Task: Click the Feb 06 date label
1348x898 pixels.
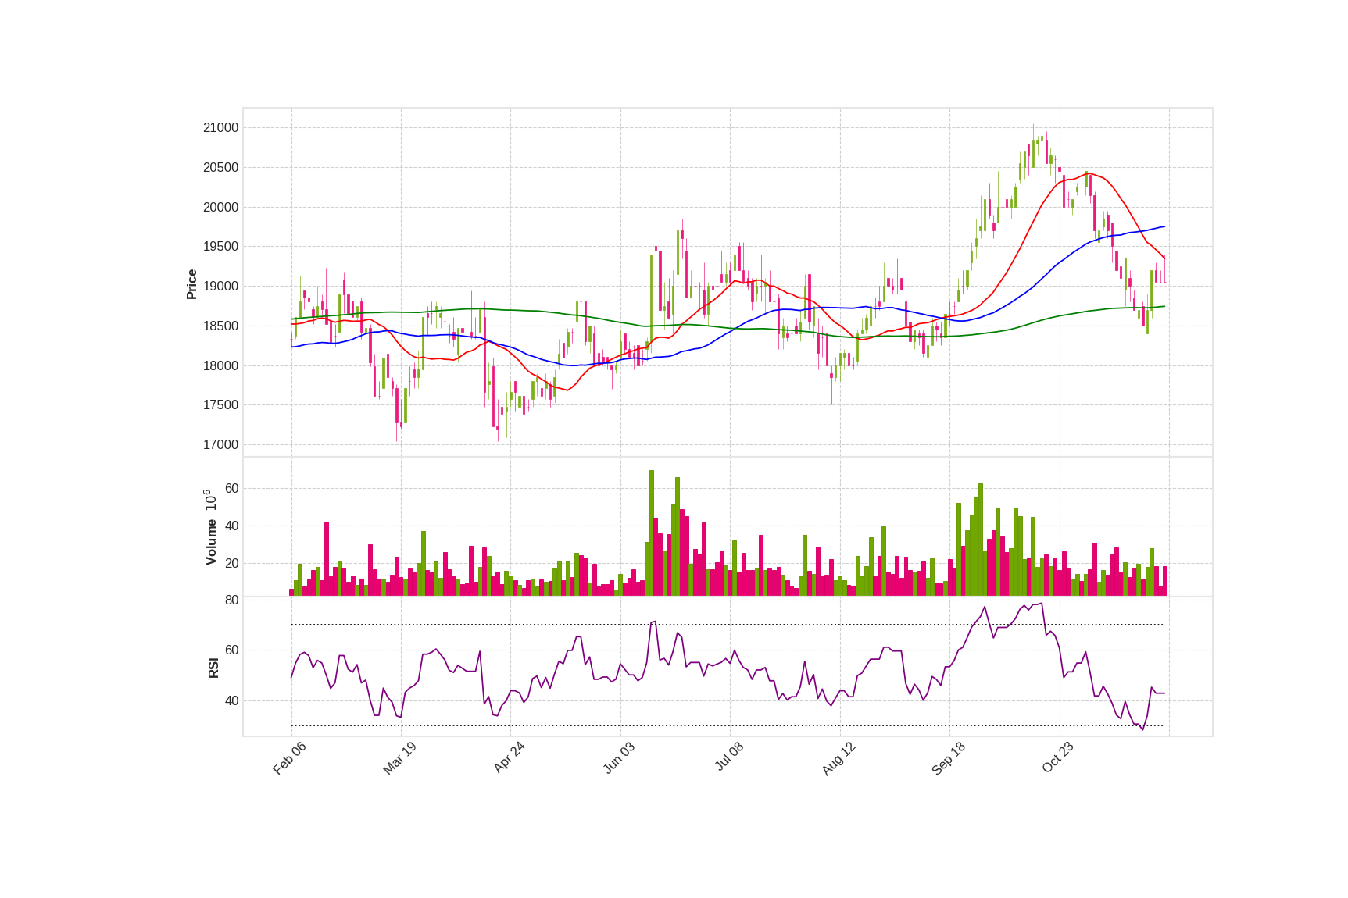Action: click(x=289, y=758)
